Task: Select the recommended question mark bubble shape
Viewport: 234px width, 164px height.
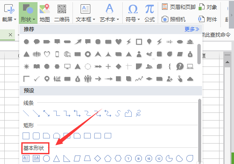Action: tap(180, 66)
